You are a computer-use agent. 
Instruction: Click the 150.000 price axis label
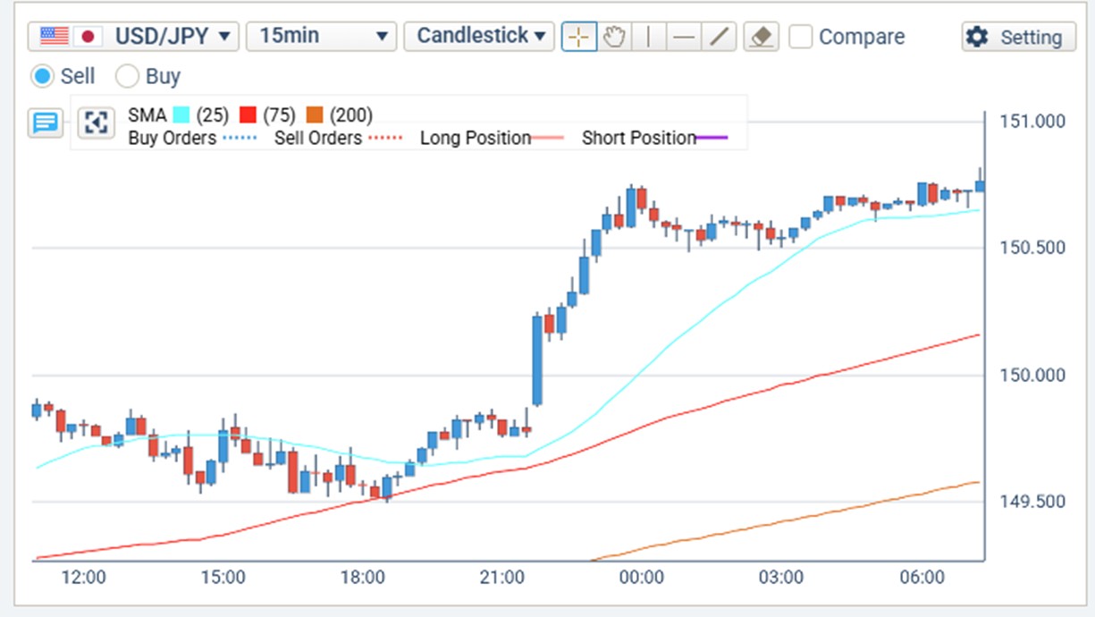(1032, 375)
